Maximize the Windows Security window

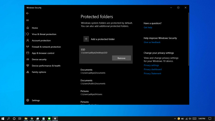coord(178,8)
